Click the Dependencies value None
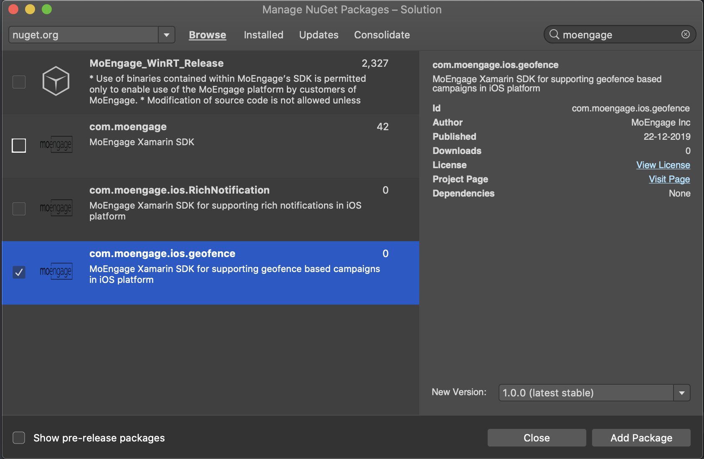The height and width of the screenshot is (459, 704). [x=679, y=194]
